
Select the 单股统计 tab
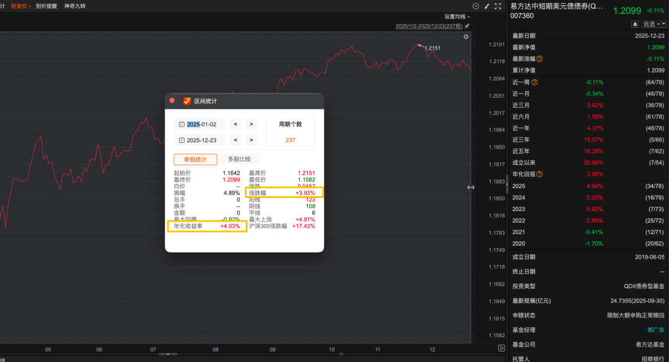click(195, 159)
